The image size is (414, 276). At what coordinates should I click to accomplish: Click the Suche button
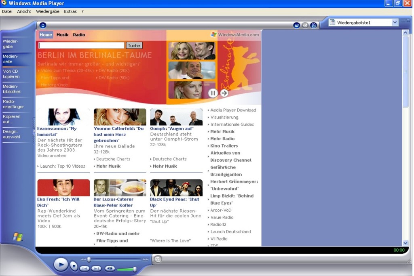pyautogui.click(x=134, y=45)
